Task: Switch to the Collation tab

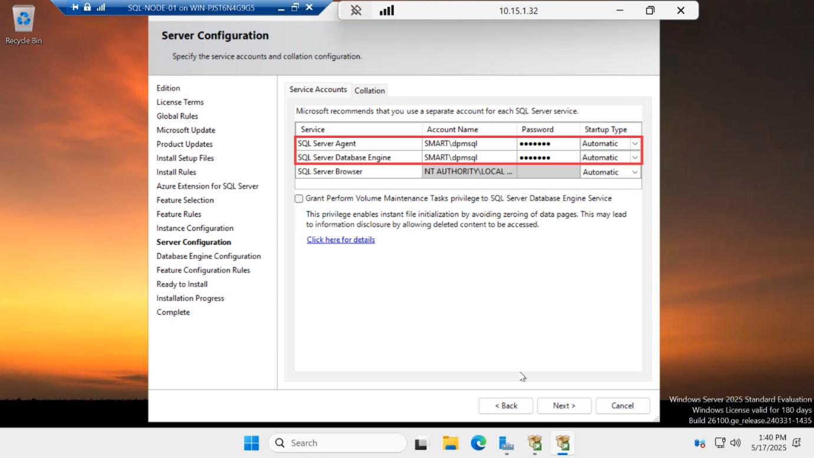Action: click(370, 90)
